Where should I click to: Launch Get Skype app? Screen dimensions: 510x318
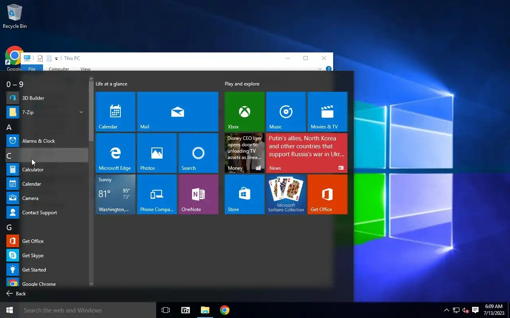tap(47, 256)
